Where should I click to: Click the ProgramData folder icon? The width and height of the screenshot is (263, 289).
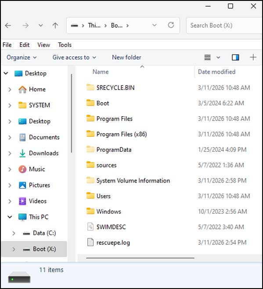coord(90,149)
